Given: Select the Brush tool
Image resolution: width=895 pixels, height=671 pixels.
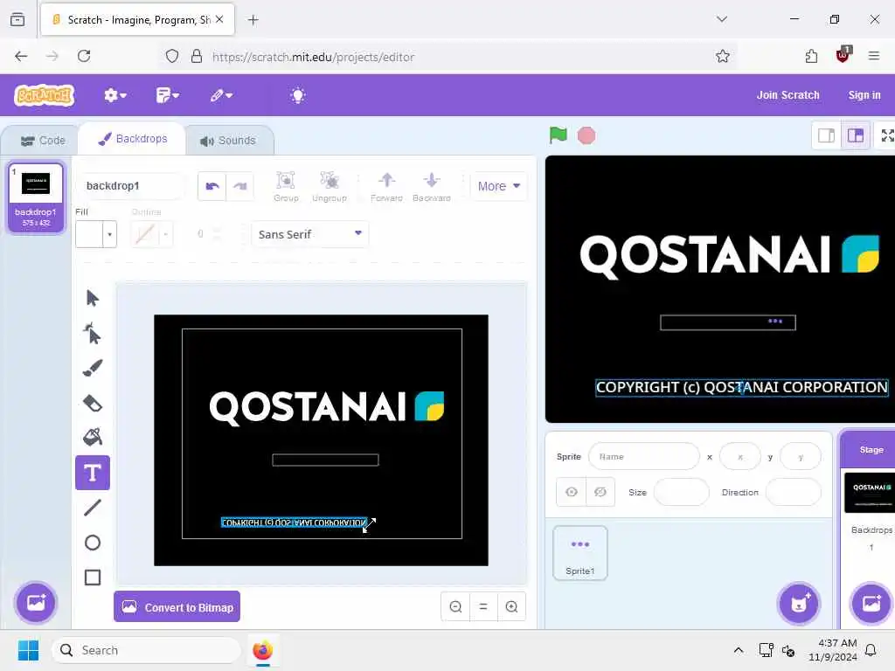Looking at the screenshot, I should pos(93,368).
